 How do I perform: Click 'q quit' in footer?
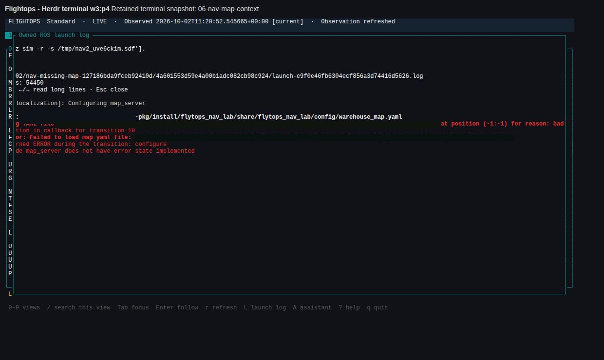tap(377, 307)
